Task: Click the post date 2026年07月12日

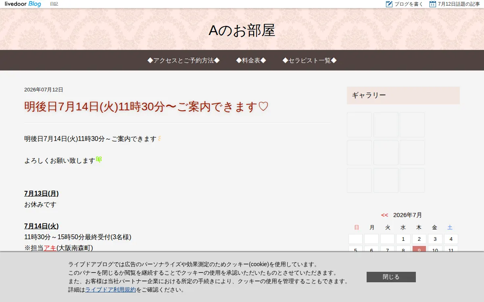Action: pyautogui.click(x=44, y=90)
